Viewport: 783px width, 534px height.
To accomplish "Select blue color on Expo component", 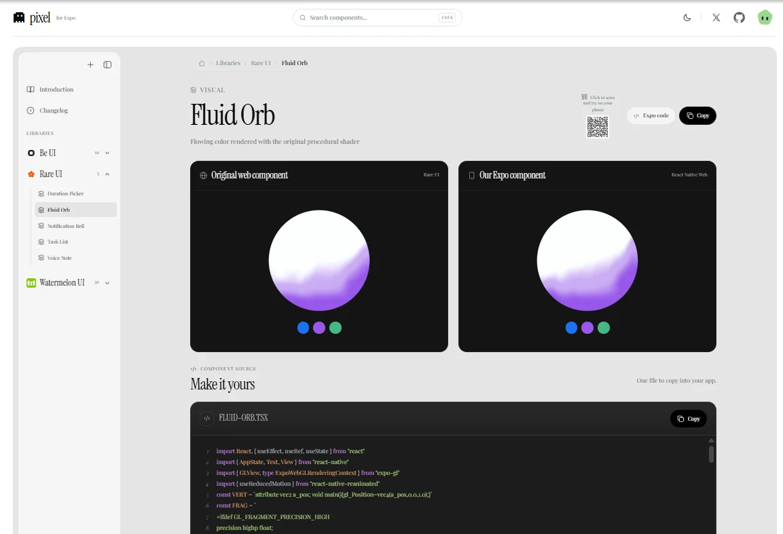I will click(571, 328).
